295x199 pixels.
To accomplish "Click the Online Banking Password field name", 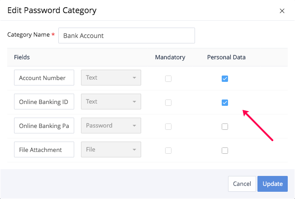I will 44,126.
